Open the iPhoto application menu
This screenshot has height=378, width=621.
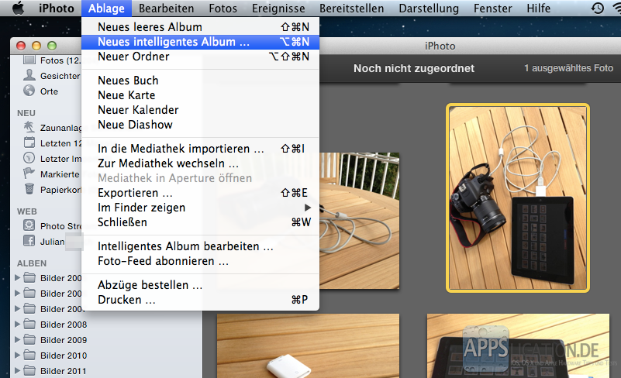pyautogui.click(x=57, y=9)
